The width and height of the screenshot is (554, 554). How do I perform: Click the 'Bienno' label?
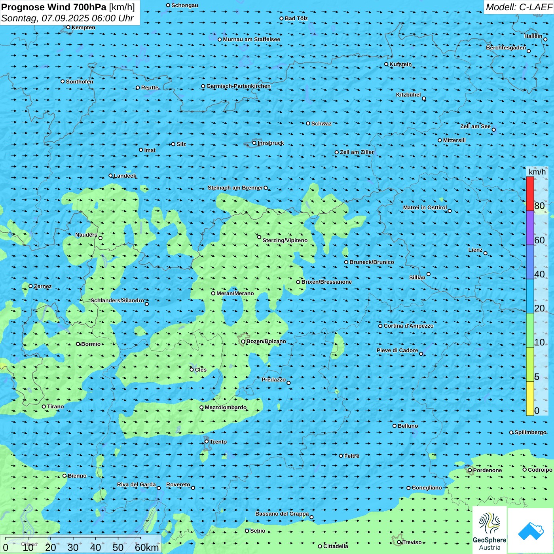pos(77,476)
